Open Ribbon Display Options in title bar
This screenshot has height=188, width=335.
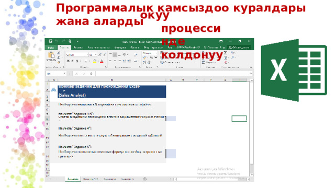(221, 41)
